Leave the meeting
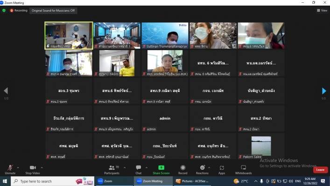 [x=320, y=170]
